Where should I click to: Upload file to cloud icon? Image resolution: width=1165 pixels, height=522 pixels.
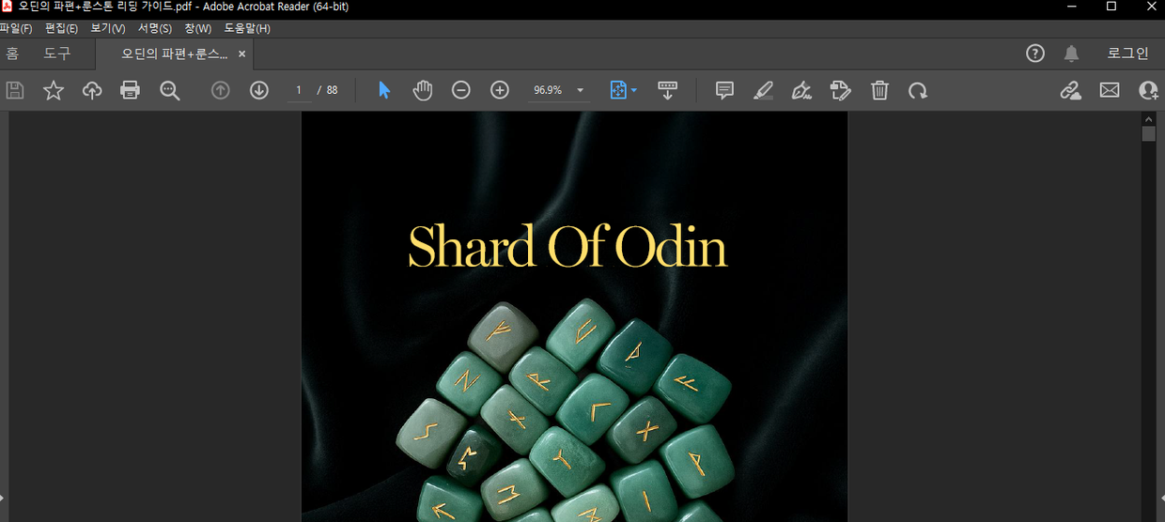click(x=92, y=90)
